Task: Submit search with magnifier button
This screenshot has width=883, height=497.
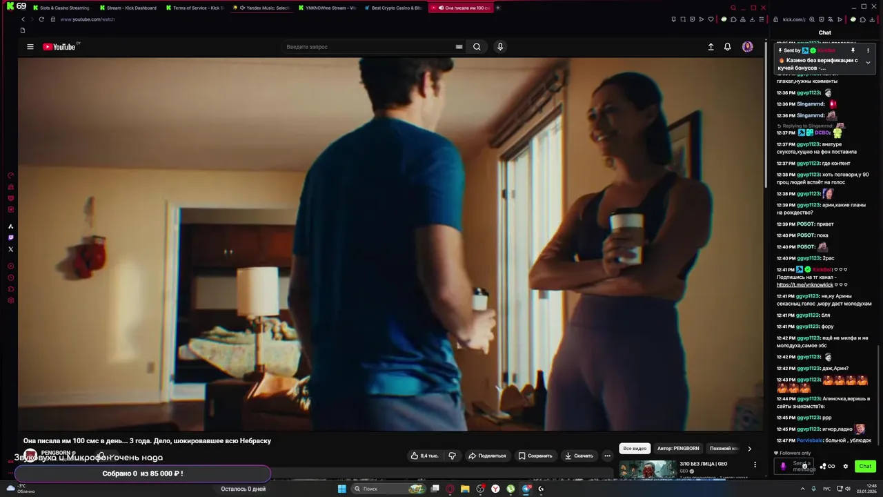Action: pyautogui.click(x=477, y=47)
